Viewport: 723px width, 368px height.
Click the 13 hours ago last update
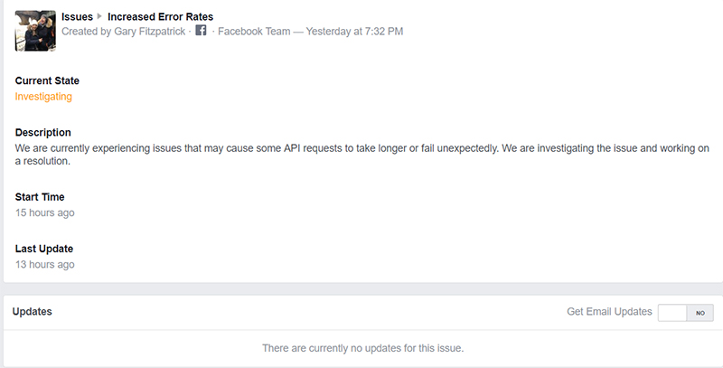44,264
